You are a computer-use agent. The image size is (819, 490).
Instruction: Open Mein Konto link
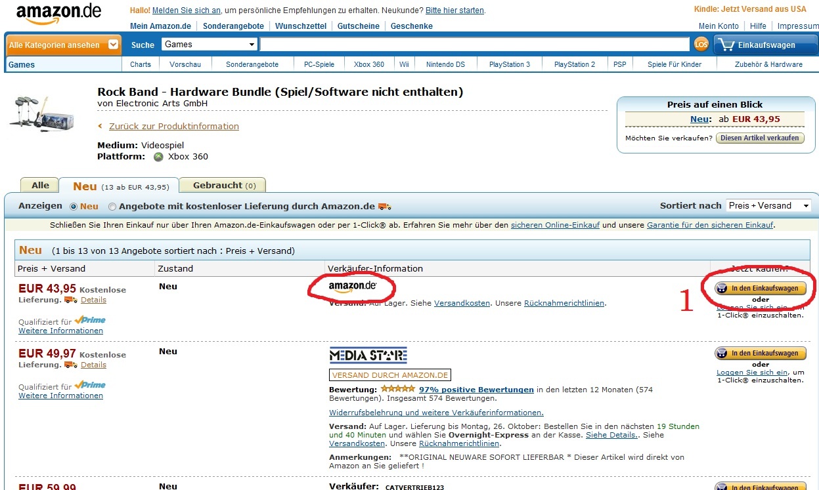(719, 26)
